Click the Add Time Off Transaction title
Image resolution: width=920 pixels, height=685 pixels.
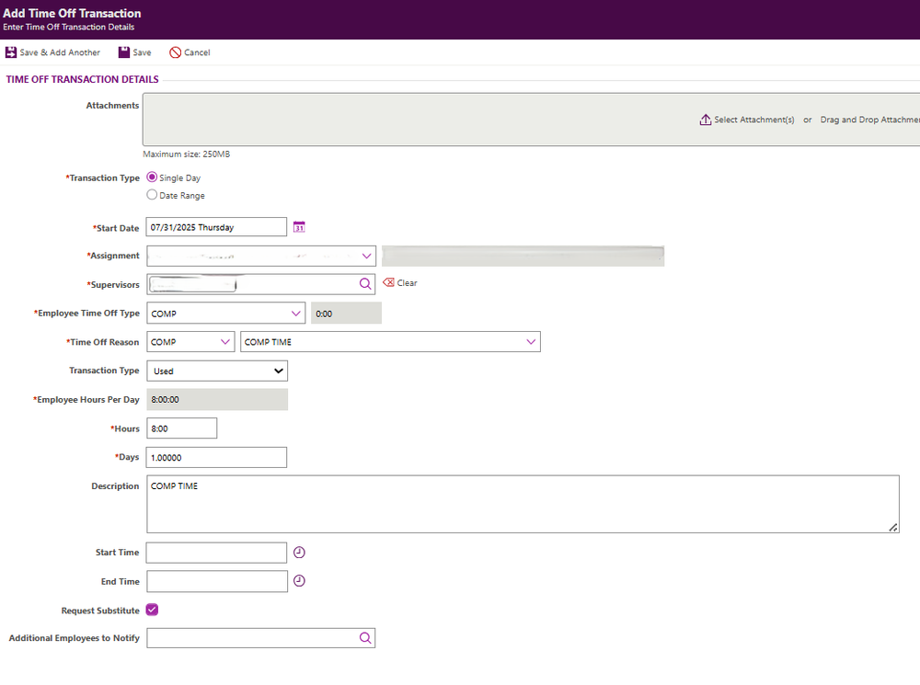[72, 13]
